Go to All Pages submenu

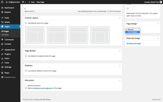point(5,31)
